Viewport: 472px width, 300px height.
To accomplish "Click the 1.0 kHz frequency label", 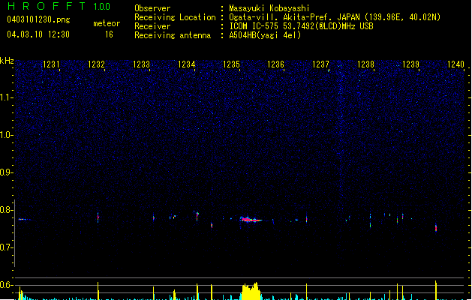I will [6, 135].
